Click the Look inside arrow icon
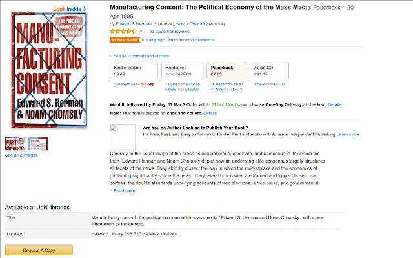The image size is (413, 258). (x=85, y=8)
